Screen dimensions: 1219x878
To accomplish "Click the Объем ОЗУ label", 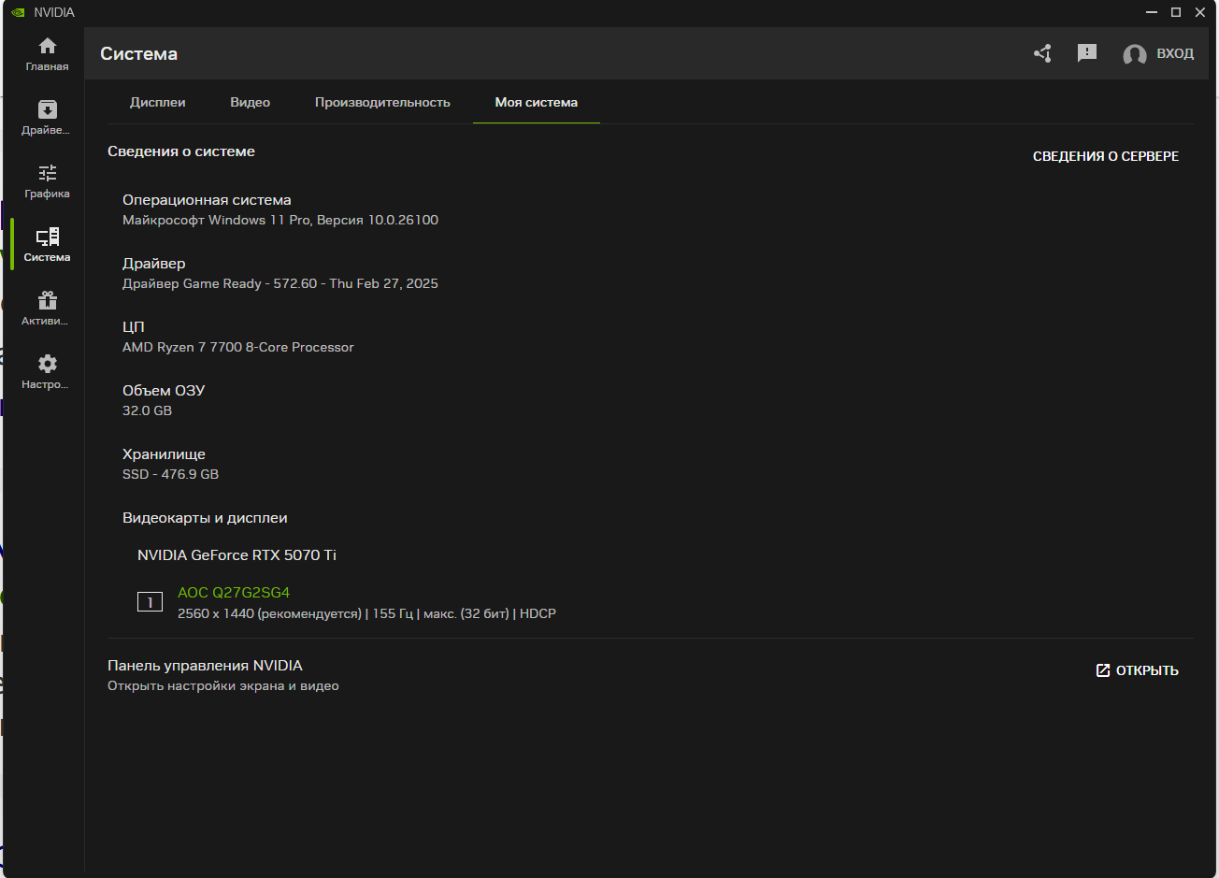I will [164, 391].
